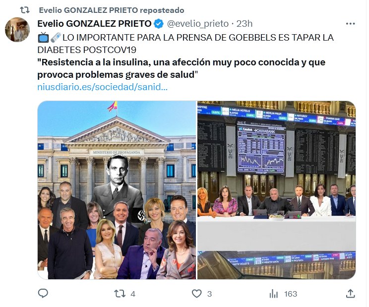Click 'Evelio GONZALEZ PRIETO reposteado' label

click(112, 10)
